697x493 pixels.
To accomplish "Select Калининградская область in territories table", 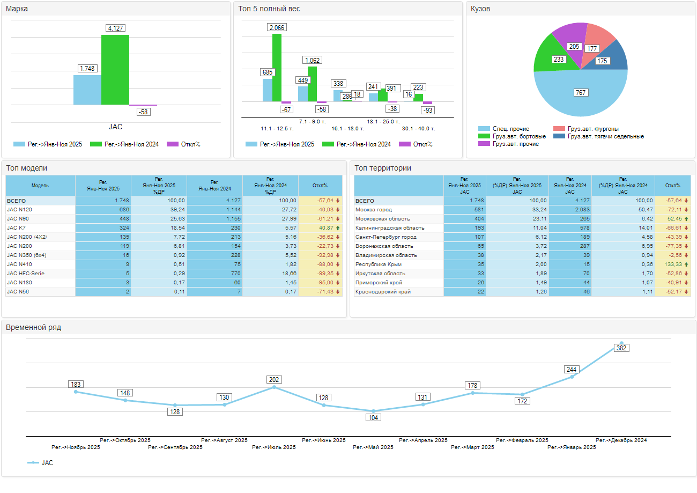I will (x=390, y=228).
